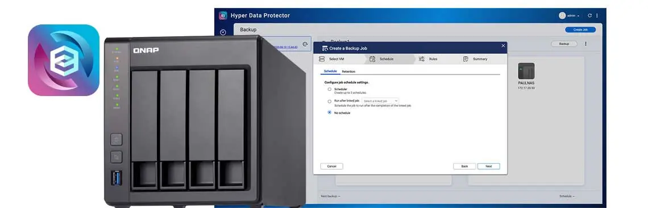This screenshot has height=208, width=648.
Task: Click the Cancel button in dialog
Action: (x=332, y=167)
